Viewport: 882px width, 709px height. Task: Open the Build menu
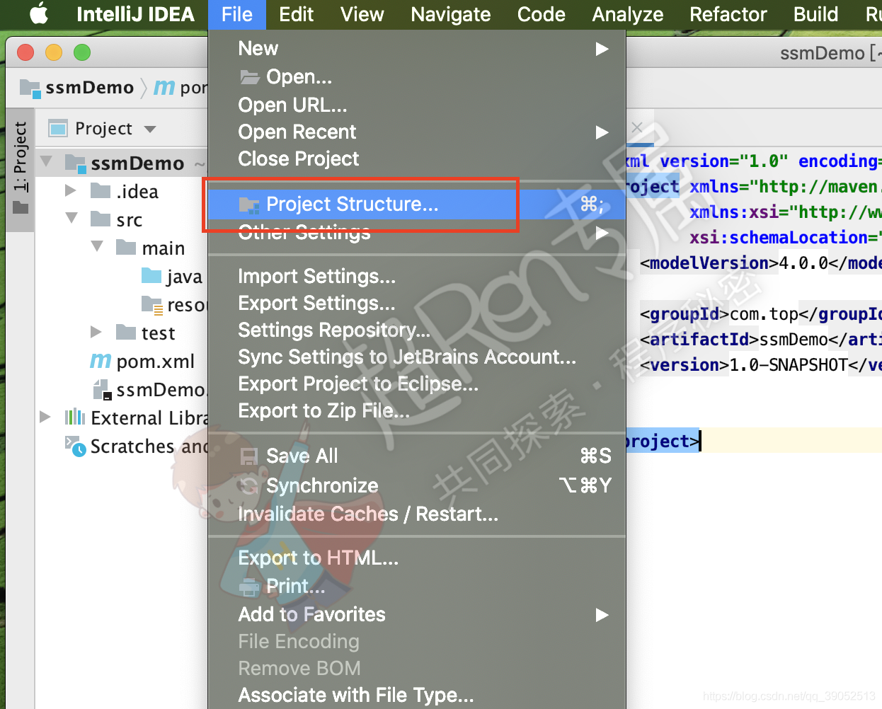point(815,14)
